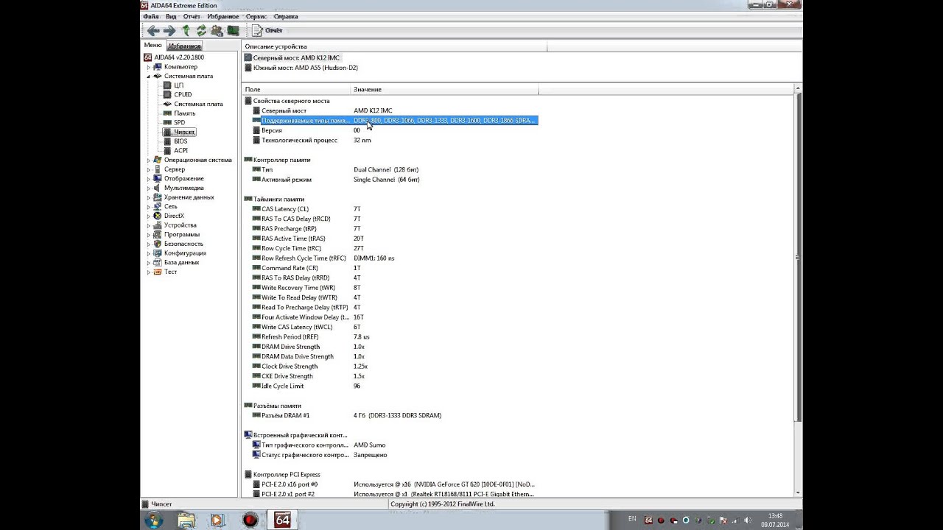Click the Безопасность shield icon
The width and height of the screenshot is (943, 530).
pyautogui.click(x=157, y=244)
